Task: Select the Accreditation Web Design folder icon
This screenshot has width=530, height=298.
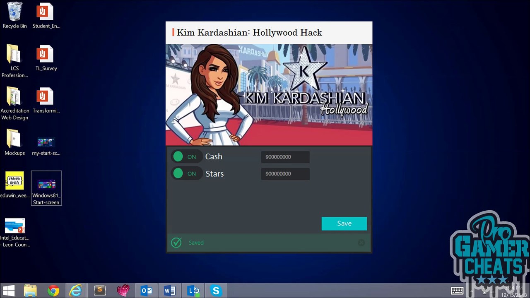Action: (x=14, y=103)
